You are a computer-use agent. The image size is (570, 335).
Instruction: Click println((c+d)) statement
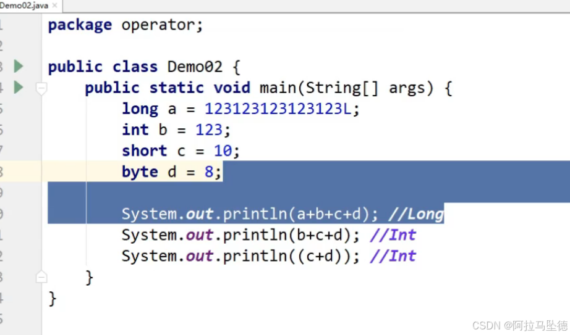(241, 256)
